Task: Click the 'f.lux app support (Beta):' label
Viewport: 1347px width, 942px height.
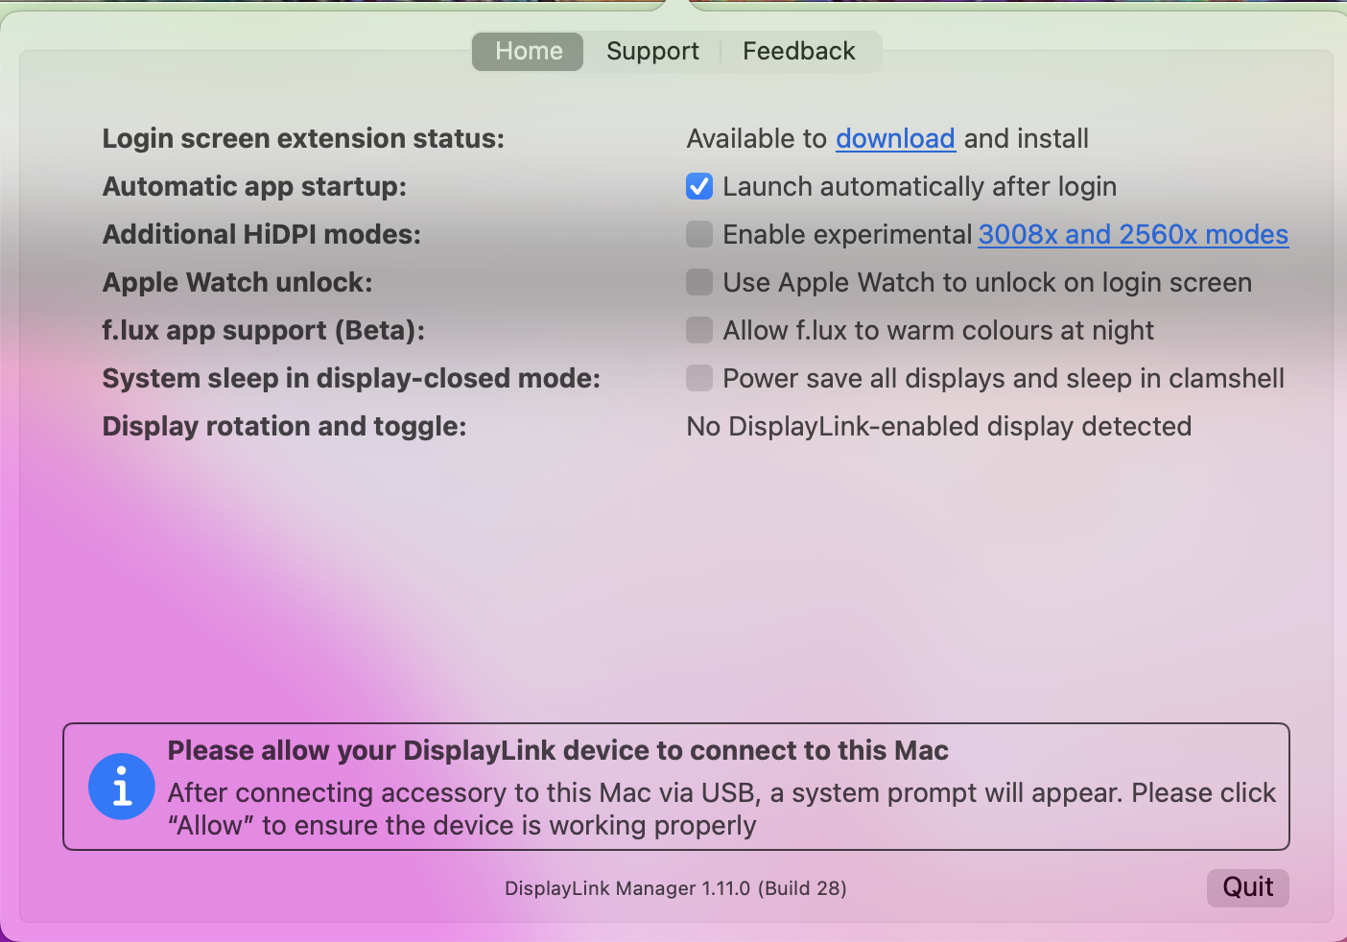Action: (264, 331)
